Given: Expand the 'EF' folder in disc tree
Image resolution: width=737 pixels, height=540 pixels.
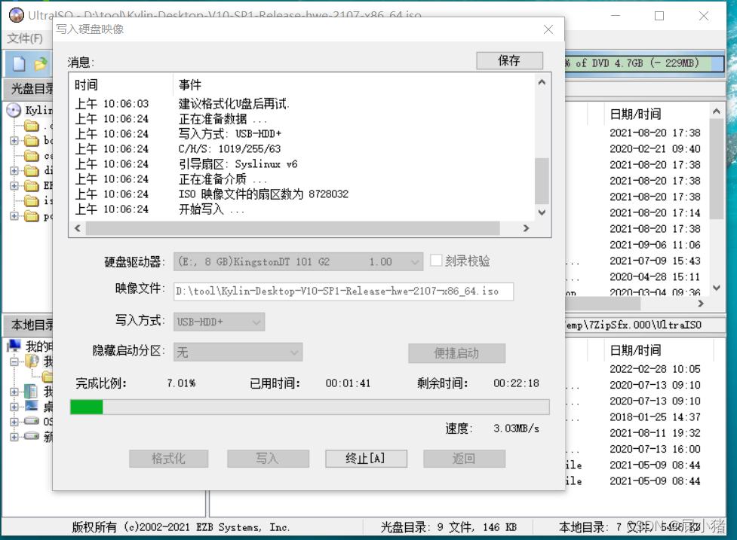Looking at the screenshot, I should click(x=14, y=185).
